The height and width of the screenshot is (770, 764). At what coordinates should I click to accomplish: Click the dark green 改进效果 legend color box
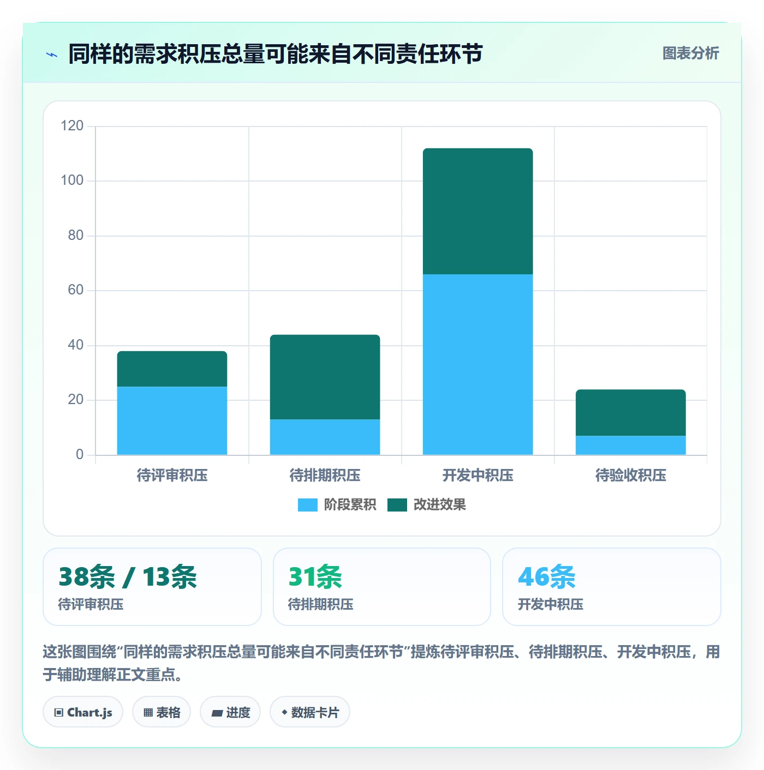tap(397, 505)
